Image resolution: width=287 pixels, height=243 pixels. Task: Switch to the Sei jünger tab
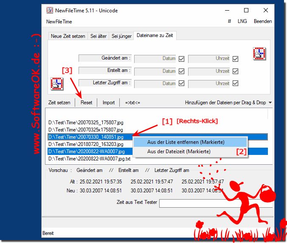(121, 36)
